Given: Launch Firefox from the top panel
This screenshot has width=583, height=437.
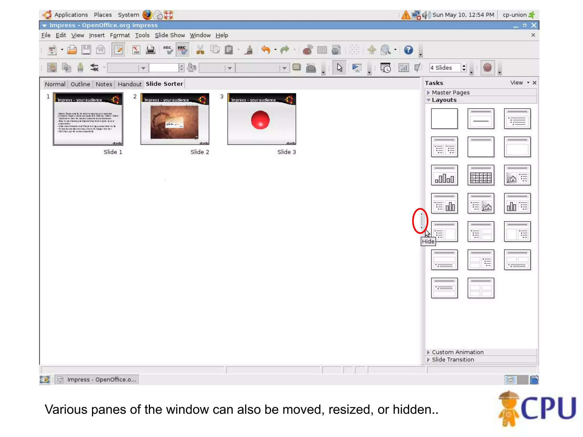Looking at the screenshot, I should coord(147,15).
